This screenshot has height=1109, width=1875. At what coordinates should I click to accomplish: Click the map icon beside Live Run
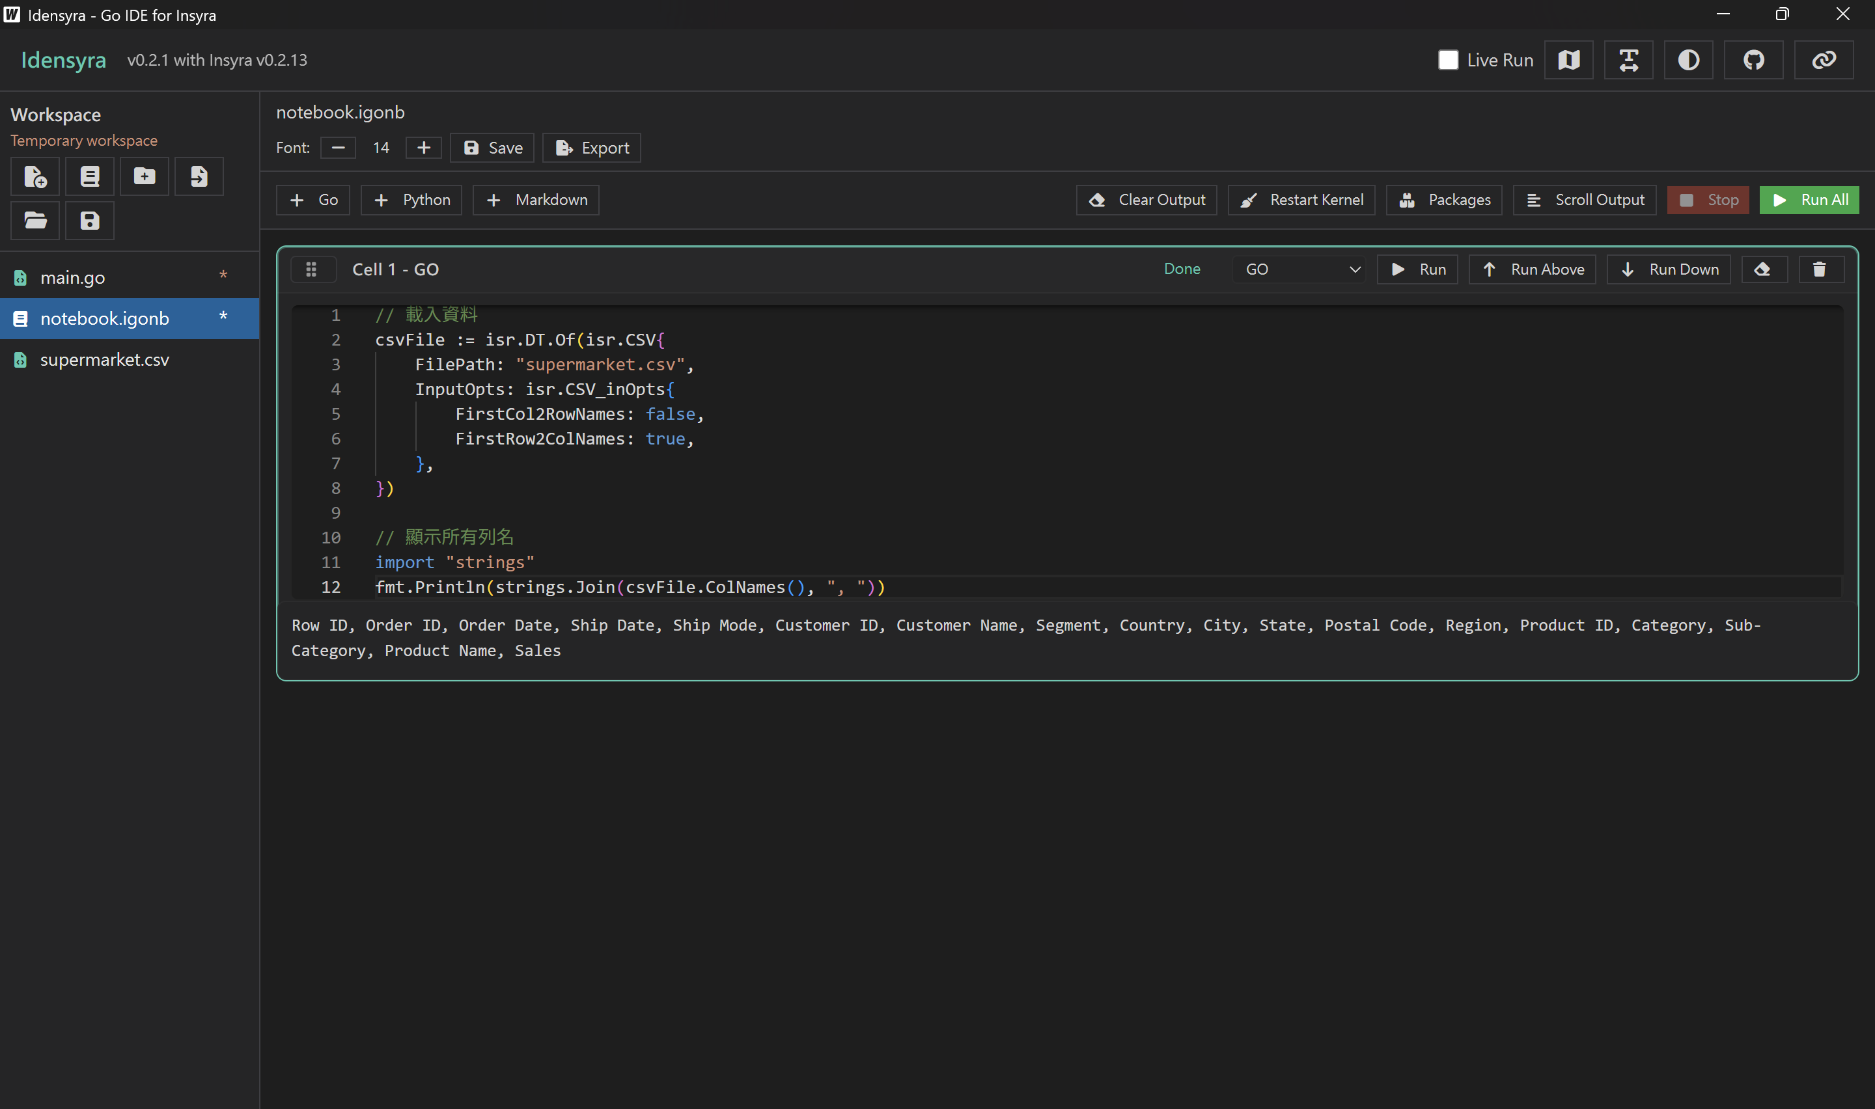pyautogui.click(x=1568, y=60)
